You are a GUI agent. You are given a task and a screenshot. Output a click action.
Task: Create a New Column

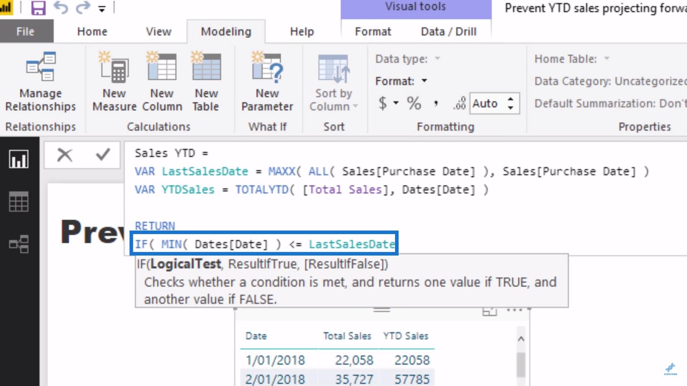[x=162, y=82]
